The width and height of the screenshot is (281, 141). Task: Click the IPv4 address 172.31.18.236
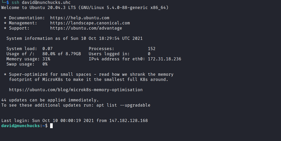point(165,59)
